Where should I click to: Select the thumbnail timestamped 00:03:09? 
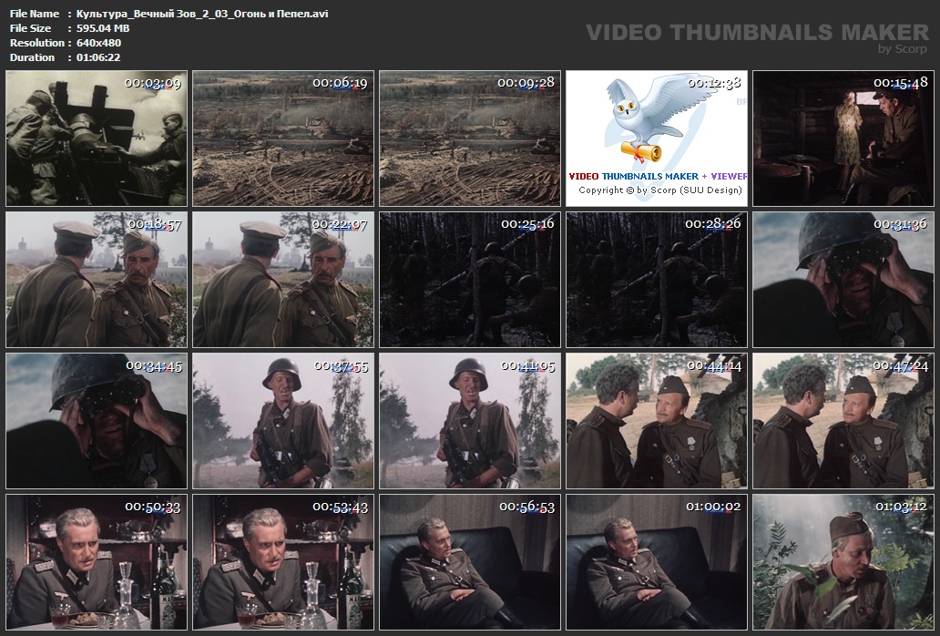[x=97, y=138]
